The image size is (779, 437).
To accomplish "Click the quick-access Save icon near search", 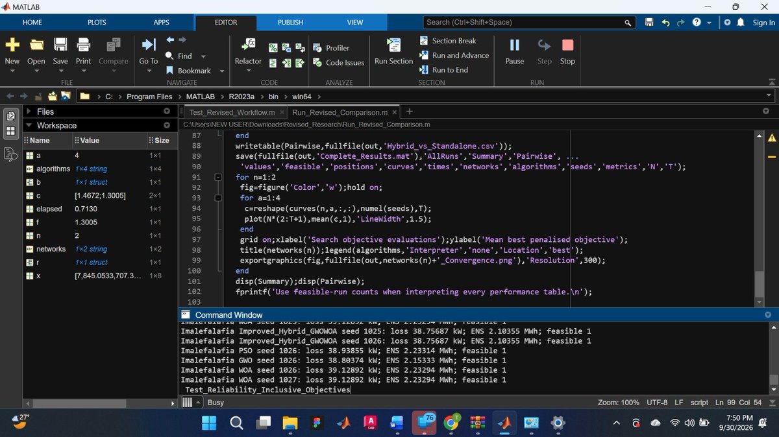I will coord(649,22).
